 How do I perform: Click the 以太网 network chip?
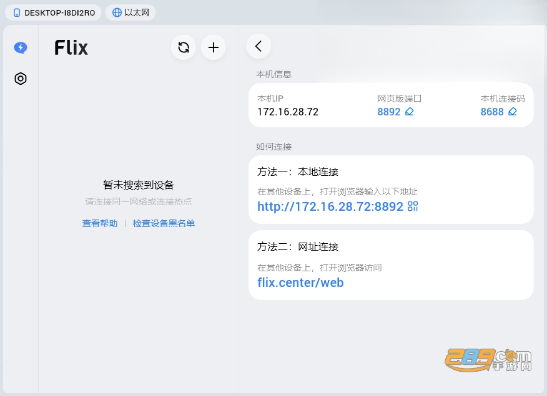coord(131,13)
